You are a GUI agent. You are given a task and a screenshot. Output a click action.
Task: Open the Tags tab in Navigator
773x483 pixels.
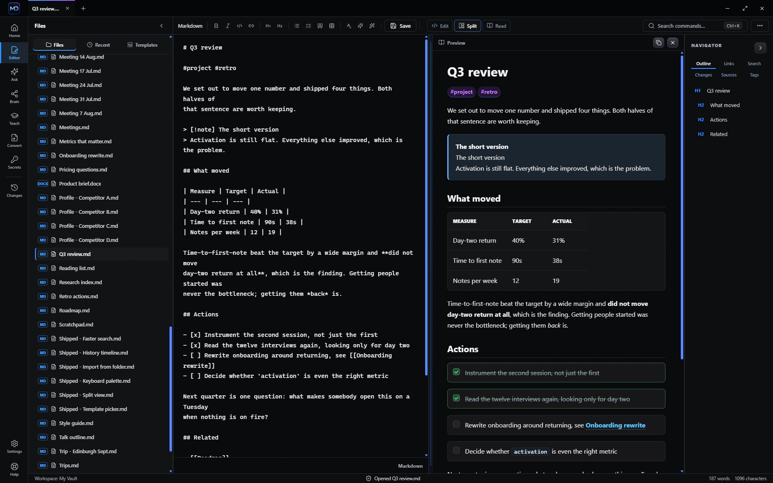point(754,75)
